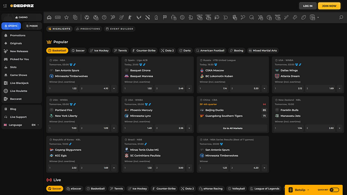Select the ice hockey stick icon in sports bar
The width and height of the screenshot is (347, 195).
[121, 17]
